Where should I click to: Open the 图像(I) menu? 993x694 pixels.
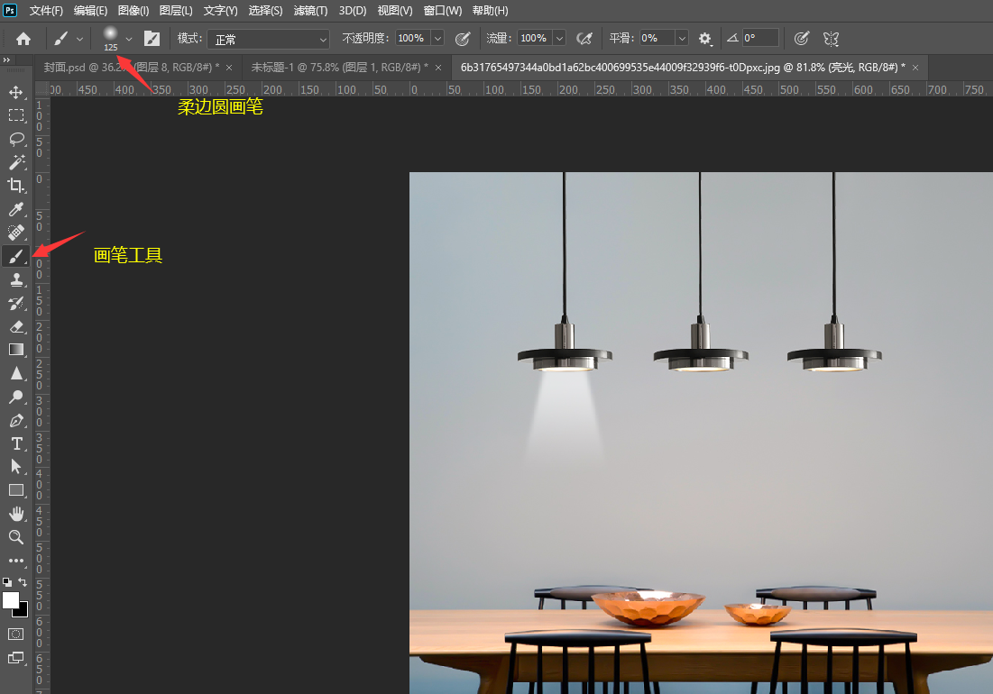tap(133, 11)
